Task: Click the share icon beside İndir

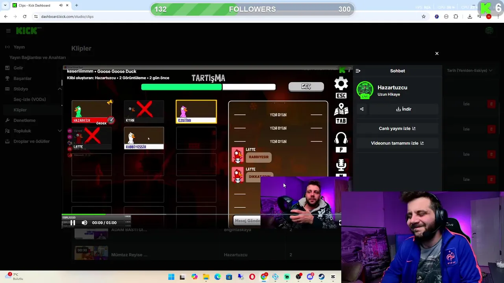Action: click(362, 109)
